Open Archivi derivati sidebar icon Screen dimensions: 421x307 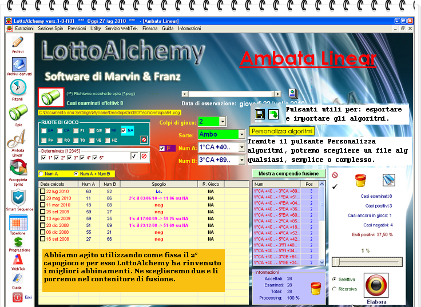(19, 65)
